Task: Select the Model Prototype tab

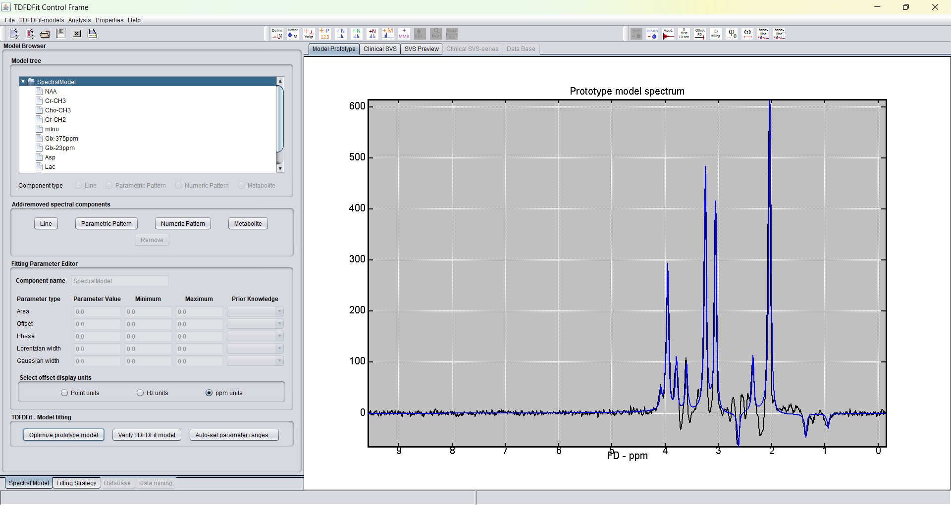Action: (x=334, y=49)
